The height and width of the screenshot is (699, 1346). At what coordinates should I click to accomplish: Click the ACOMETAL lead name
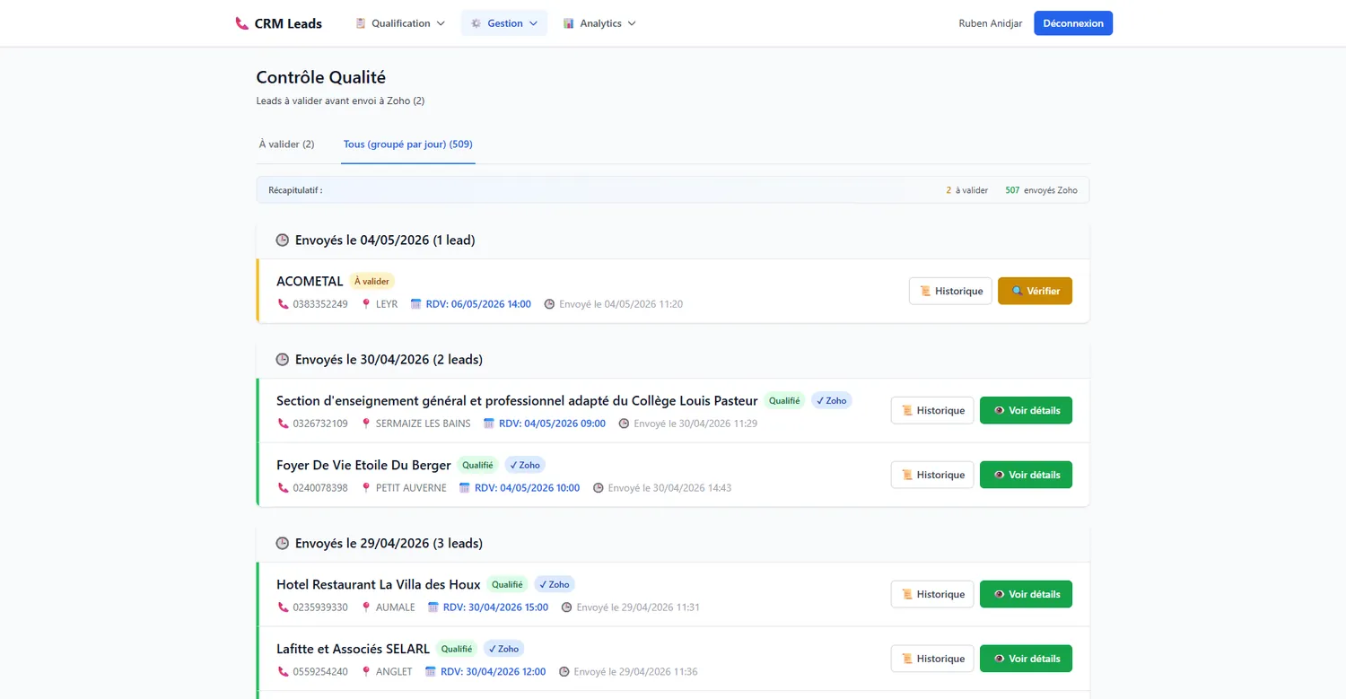(x=310, y=282)
